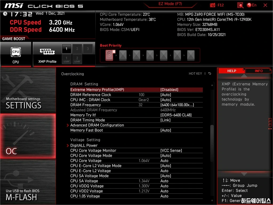Close the BIOS with the X button
Viewport: 273px width, 205px height.
point(265,5)
